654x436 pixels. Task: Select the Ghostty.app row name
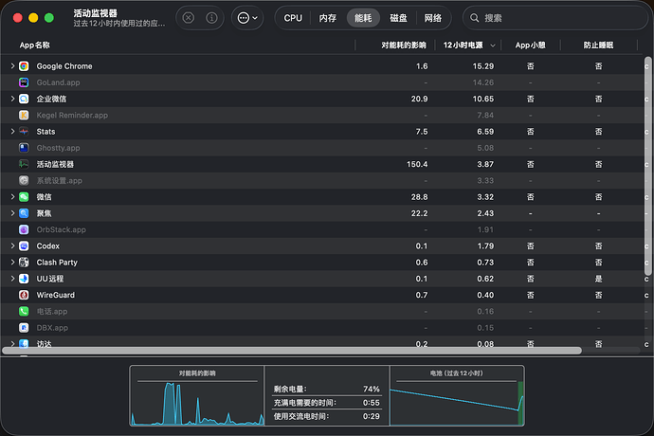pyautogui.click(x=58, y=148)
